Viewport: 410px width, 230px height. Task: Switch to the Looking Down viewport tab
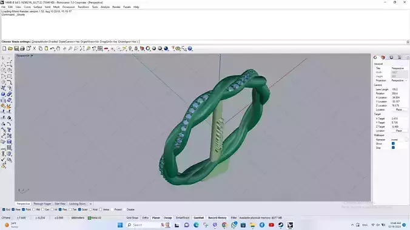click(x=77, y=204)
